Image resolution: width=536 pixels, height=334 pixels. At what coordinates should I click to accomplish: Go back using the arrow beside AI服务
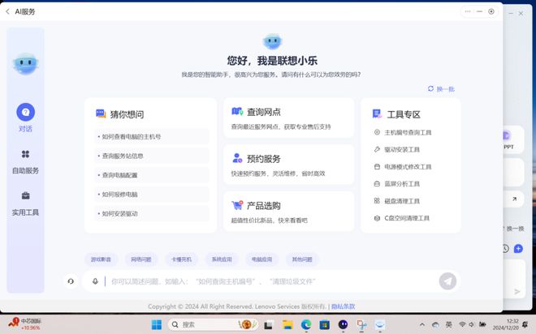[x=7, y=11]
